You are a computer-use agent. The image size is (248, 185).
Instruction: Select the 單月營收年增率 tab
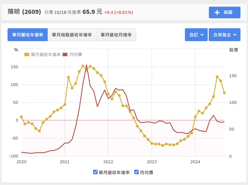coord(27,35)
